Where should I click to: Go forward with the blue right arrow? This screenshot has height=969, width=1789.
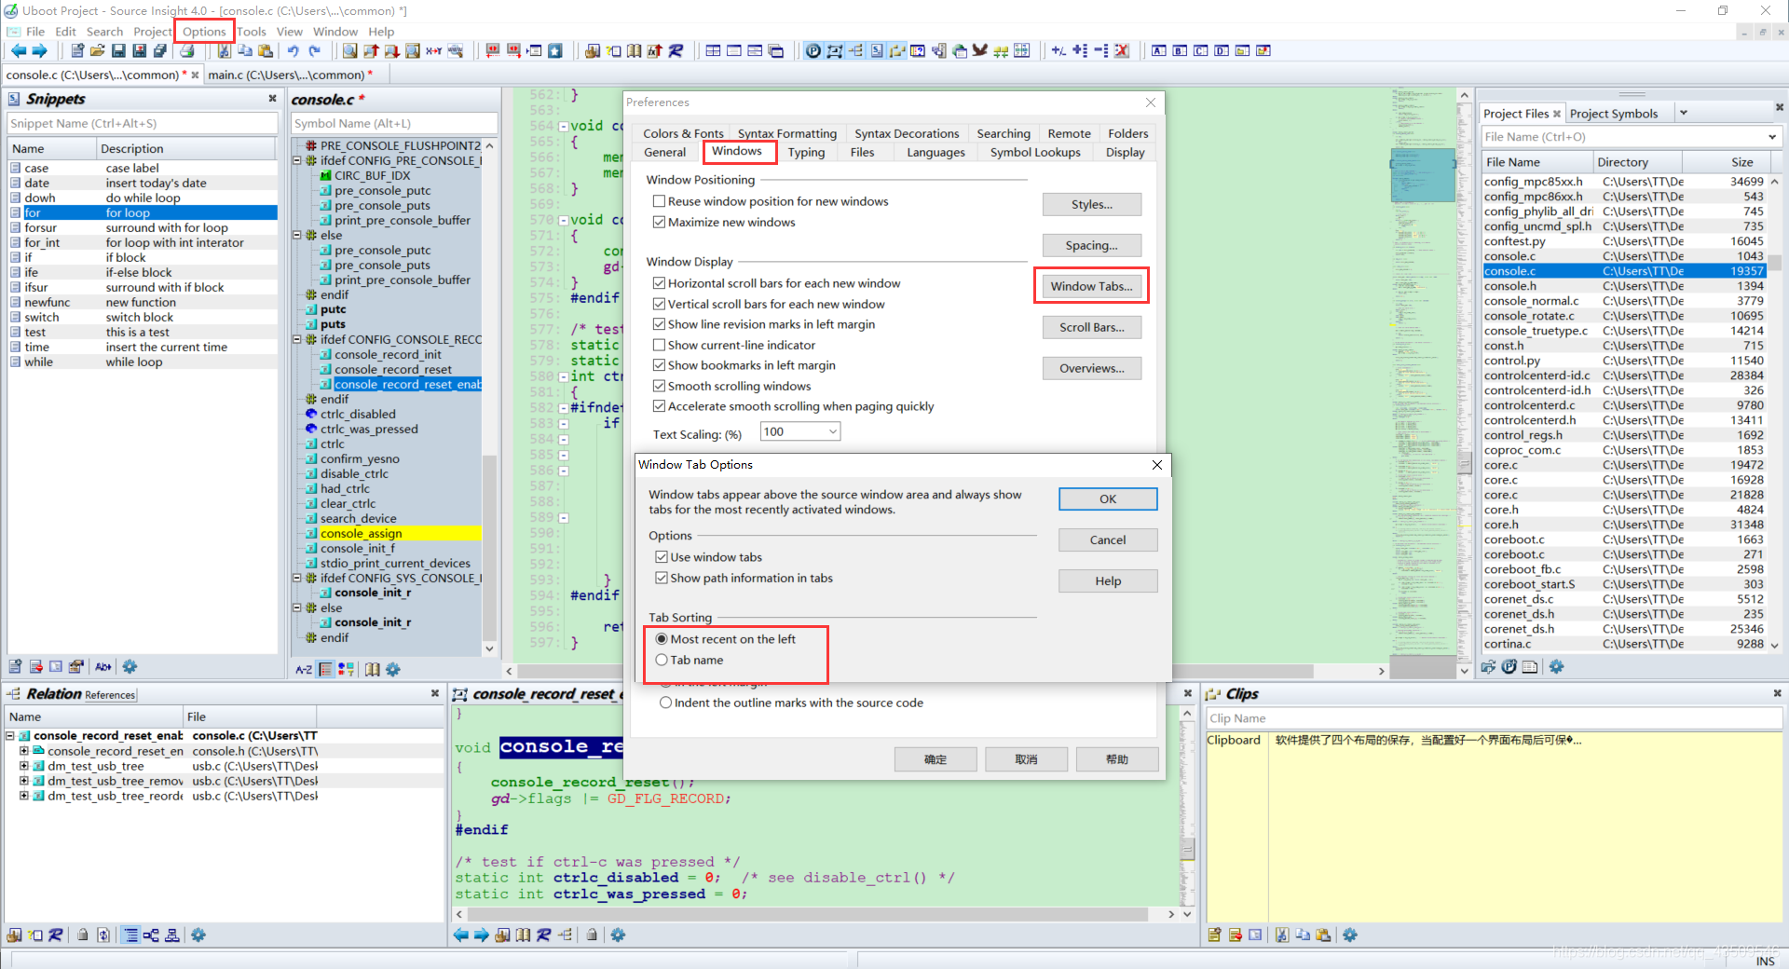39,50
